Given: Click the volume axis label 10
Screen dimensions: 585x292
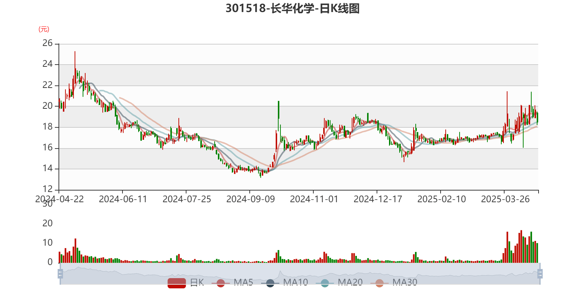Looking at the screenshot, I should point(48,243).
